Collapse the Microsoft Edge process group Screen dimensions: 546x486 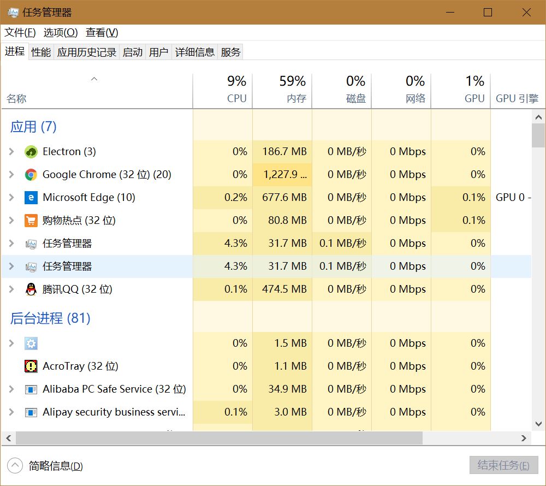[x=11, y=197]
